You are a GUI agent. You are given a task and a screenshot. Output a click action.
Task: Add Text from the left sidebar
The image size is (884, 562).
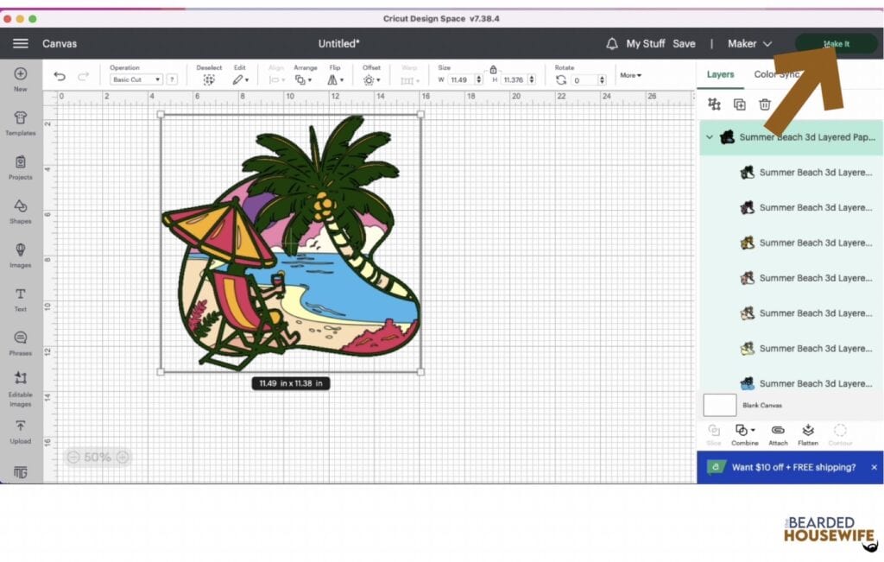pos(21,300)
